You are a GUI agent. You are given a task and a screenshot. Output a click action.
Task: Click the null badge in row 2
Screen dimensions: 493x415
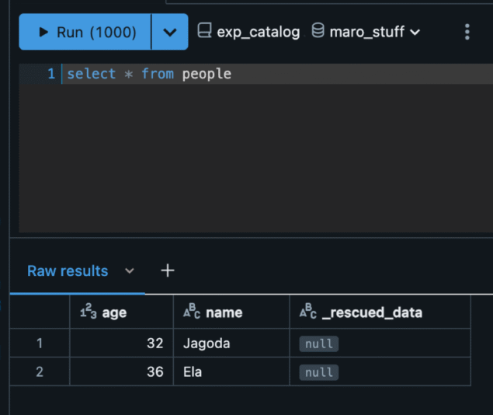pos(319,372)
